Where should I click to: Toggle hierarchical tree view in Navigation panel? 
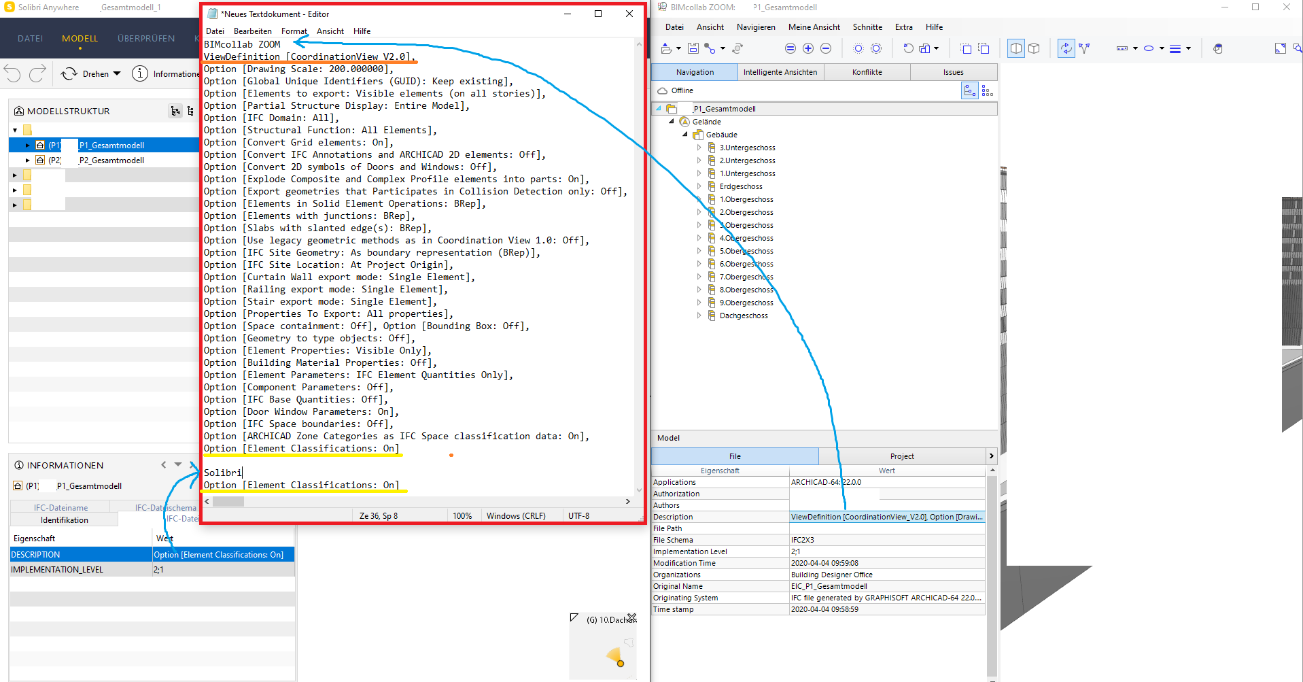pos(970,90)
